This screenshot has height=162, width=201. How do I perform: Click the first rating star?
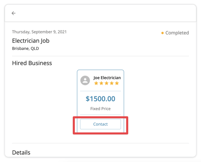(96, 83)
